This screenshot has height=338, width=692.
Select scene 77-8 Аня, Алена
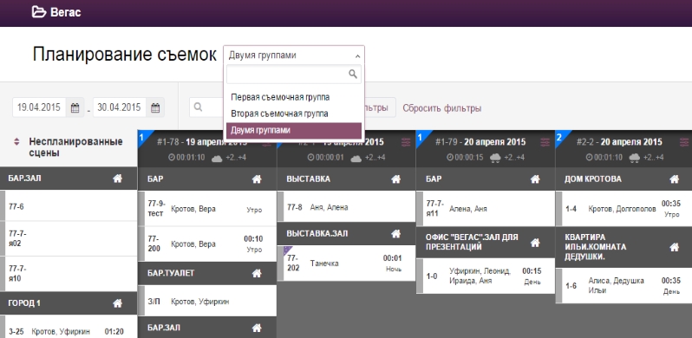[x=347, y=206]
